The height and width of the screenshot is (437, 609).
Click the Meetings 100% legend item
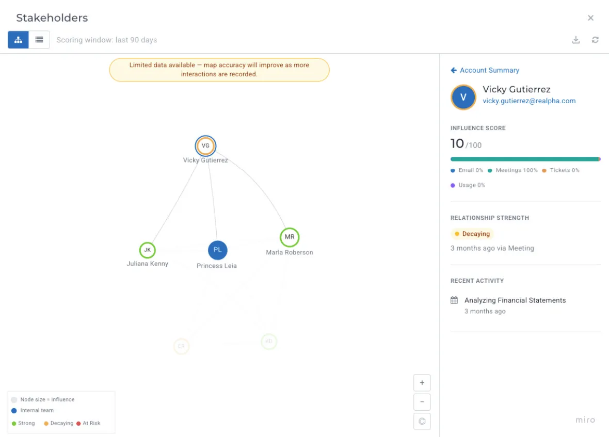512,170
